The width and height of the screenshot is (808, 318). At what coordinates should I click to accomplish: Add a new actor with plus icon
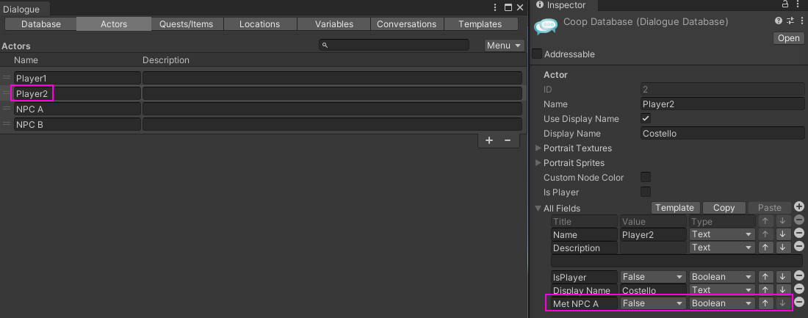489,140
